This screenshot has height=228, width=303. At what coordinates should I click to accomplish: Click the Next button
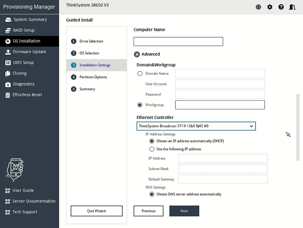pyautogui.click(x=184, y=211)
